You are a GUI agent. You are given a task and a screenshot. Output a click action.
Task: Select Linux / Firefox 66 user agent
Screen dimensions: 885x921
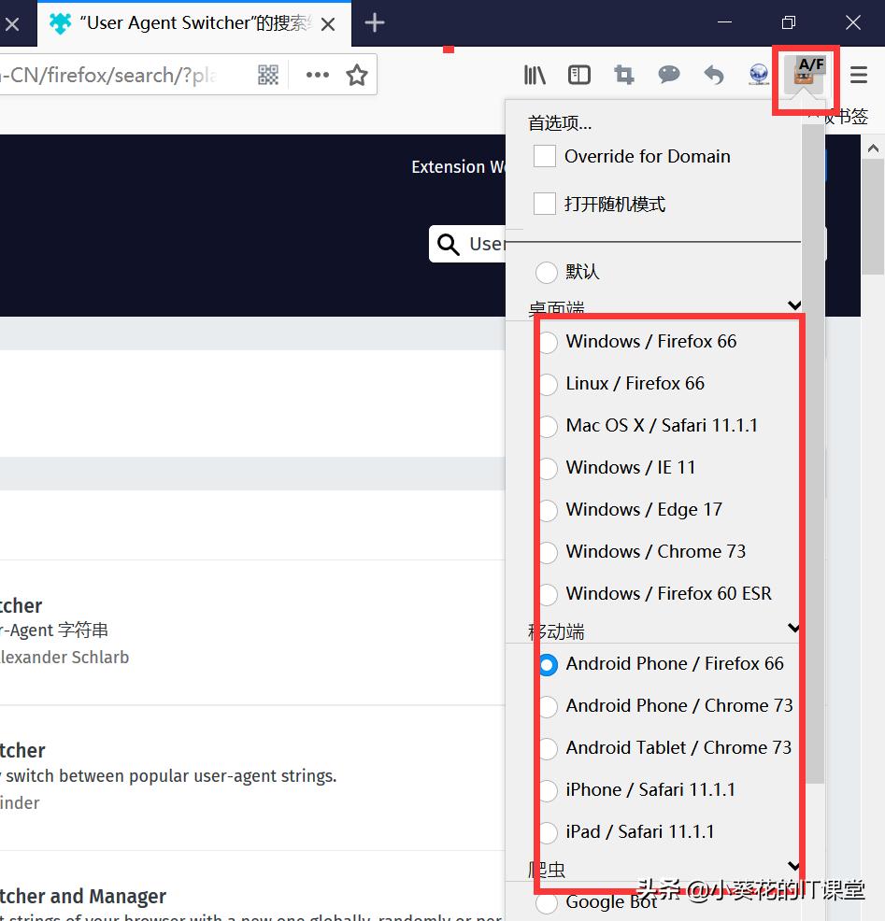pos(549,384)
